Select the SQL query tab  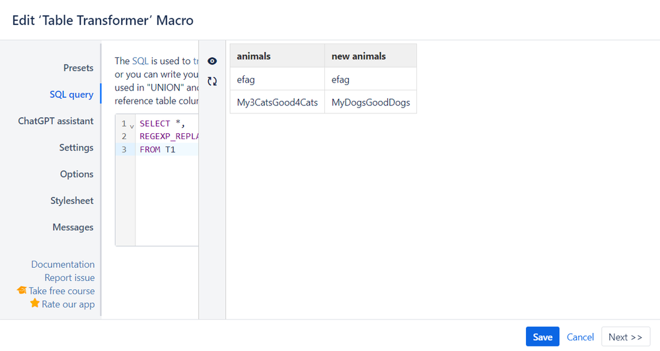(71, 94)
